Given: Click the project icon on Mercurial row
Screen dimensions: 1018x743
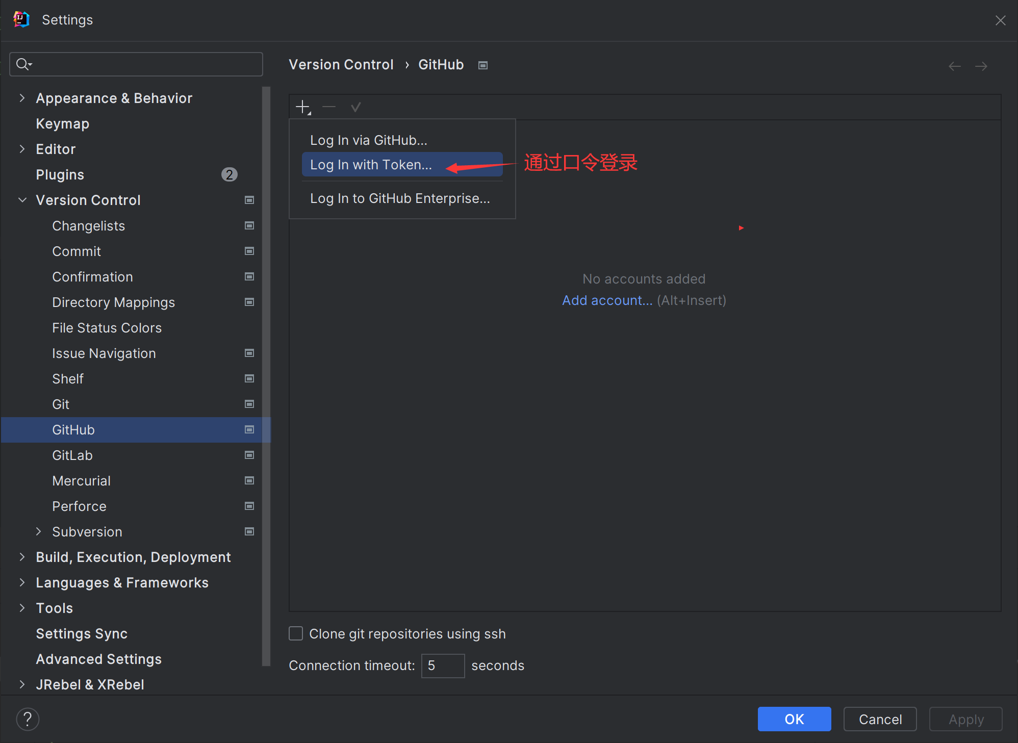Looking at the screenshot, I should click(249, 480).
